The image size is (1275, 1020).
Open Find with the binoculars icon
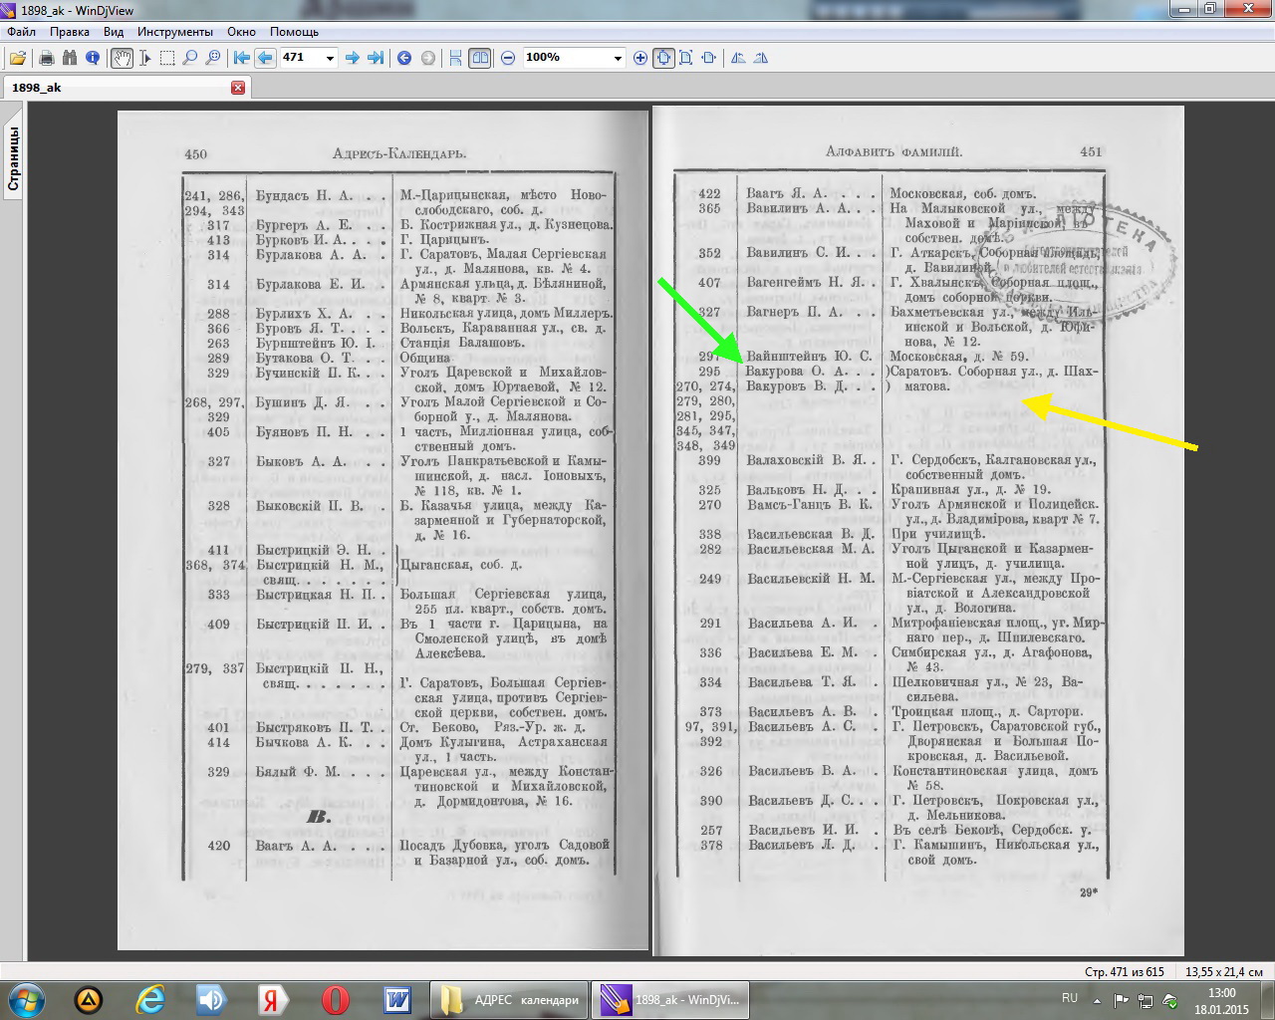coord(70,58)
